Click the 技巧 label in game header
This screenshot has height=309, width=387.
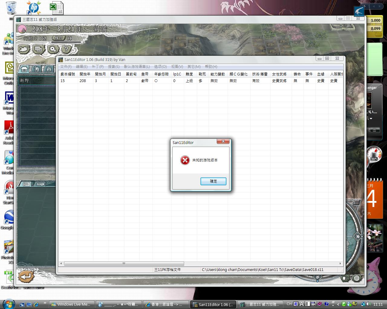point(59,38)
